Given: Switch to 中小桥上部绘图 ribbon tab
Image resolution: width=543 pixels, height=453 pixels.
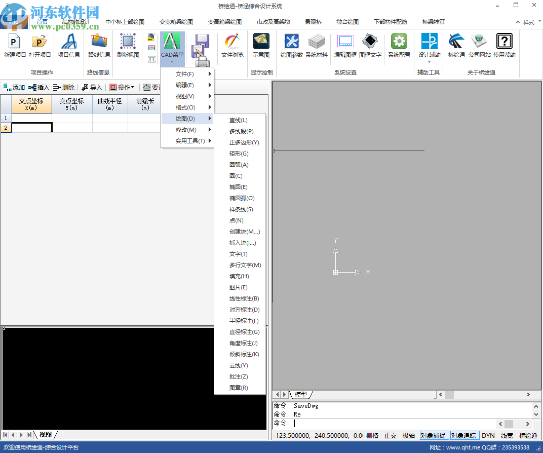Looking at the screenshot, I should click(x=125, y=22).
